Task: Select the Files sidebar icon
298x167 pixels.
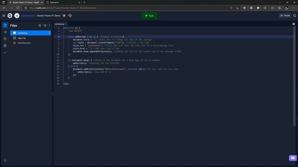Action: tap(5, 26)
